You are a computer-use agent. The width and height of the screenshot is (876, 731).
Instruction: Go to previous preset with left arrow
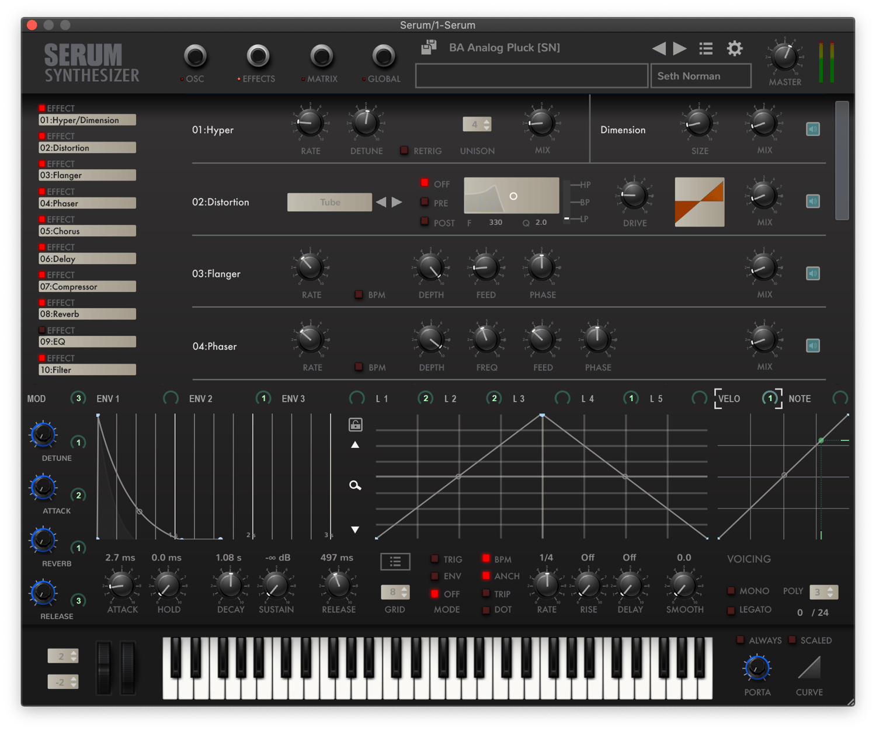coord(659,48)
